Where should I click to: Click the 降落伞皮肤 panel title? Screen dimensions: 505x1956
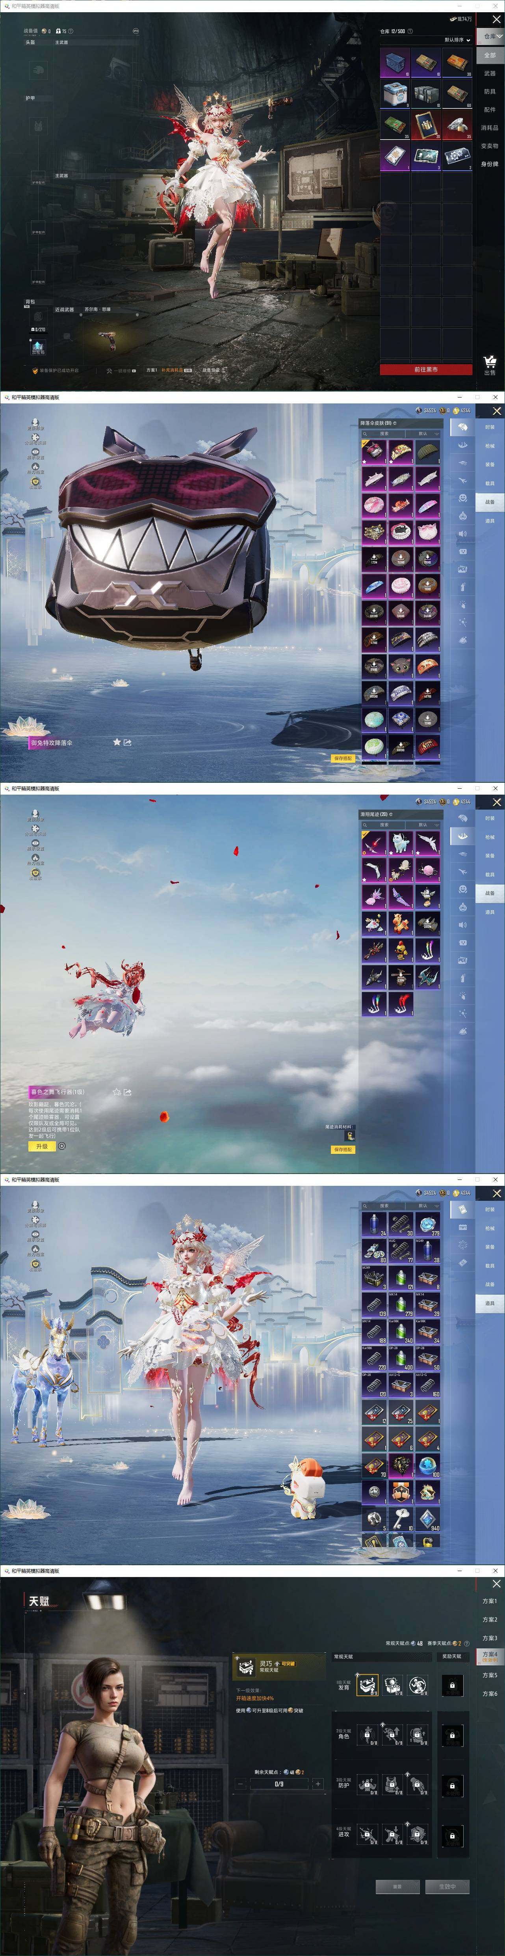pos(377,423)
